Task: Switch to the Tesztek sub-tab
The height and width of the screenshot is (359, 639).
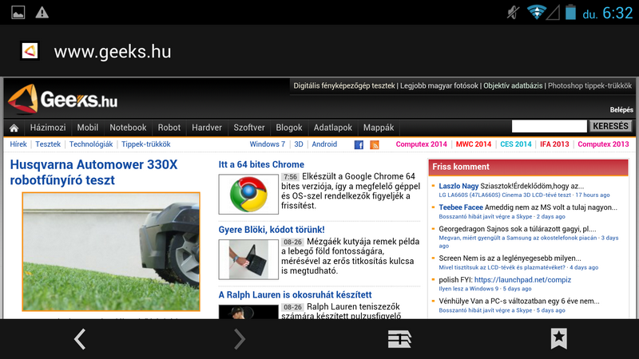Action: [48, 144]
